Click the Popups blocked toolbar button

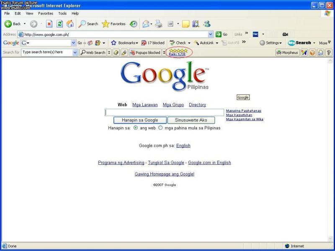point(145,53)
